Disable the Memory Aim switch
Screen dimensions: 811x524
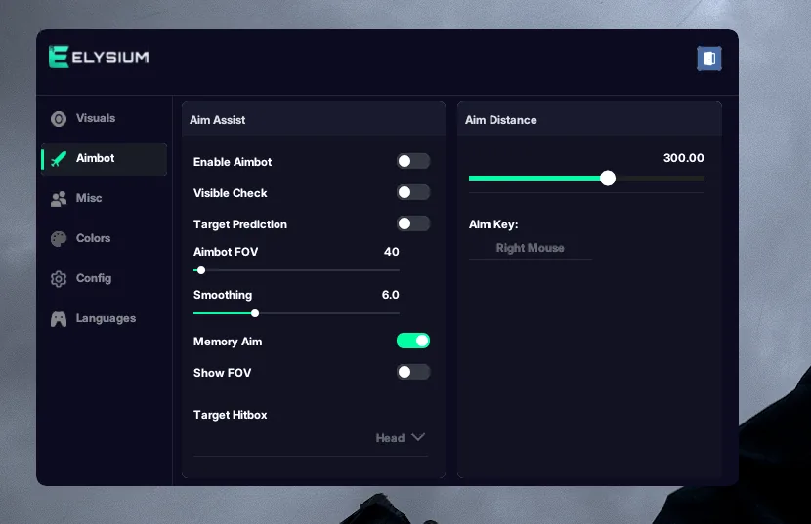pos(412,341)
